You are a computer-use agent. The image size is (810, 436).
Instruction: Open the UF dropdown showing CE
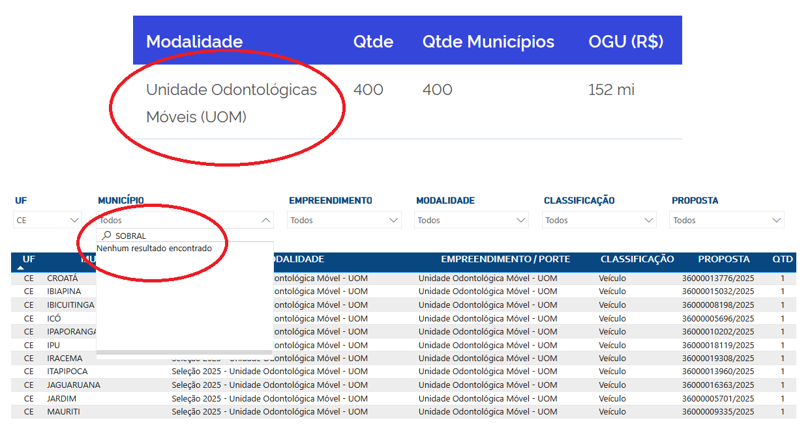48,221
